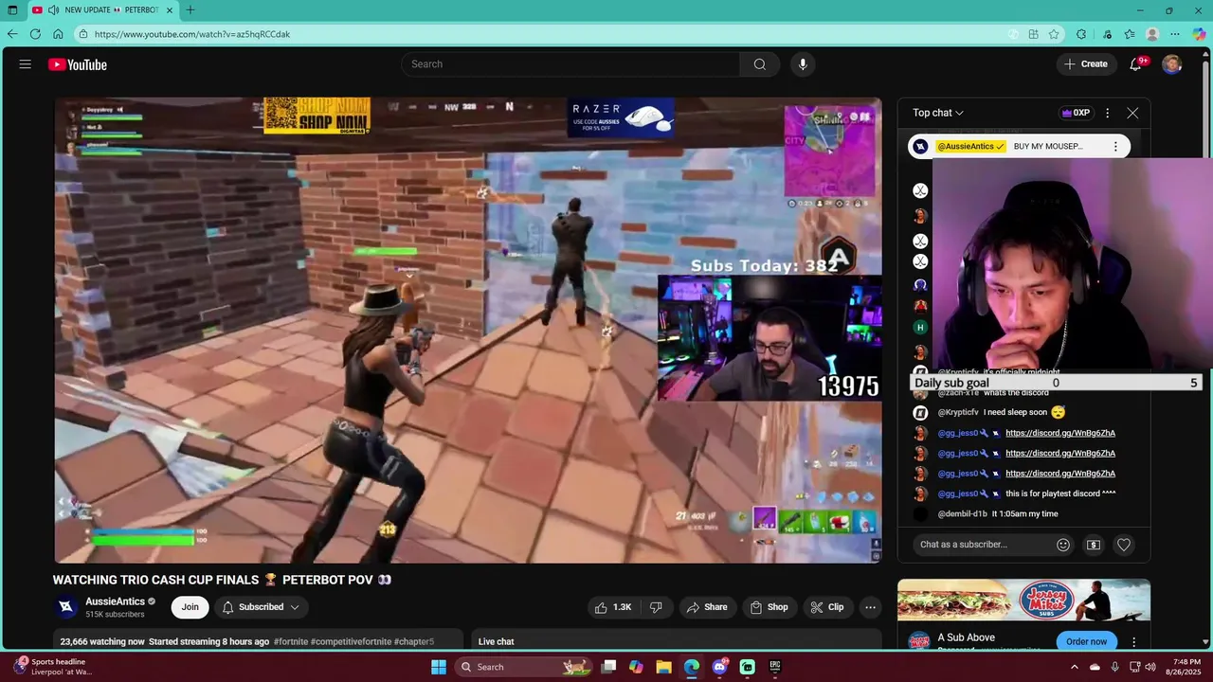Open the taskbar clock showing 7:48 PM
Viewport: 1213px width, 682px height.
(x=1186, y=667)
